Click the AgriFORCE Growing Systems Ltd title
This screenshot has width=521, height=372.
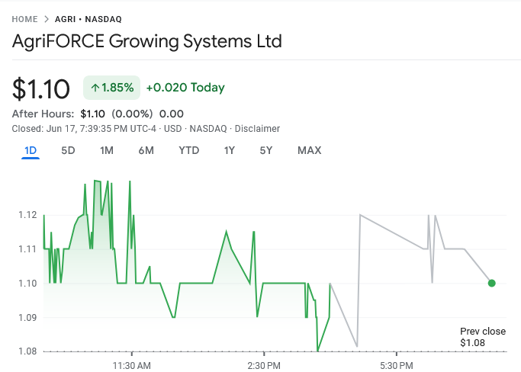147,41
